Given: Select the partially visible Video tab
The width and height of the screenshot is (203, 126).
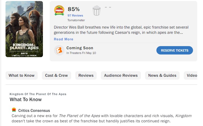Looking at the screenshot, I should click(192, 75).
